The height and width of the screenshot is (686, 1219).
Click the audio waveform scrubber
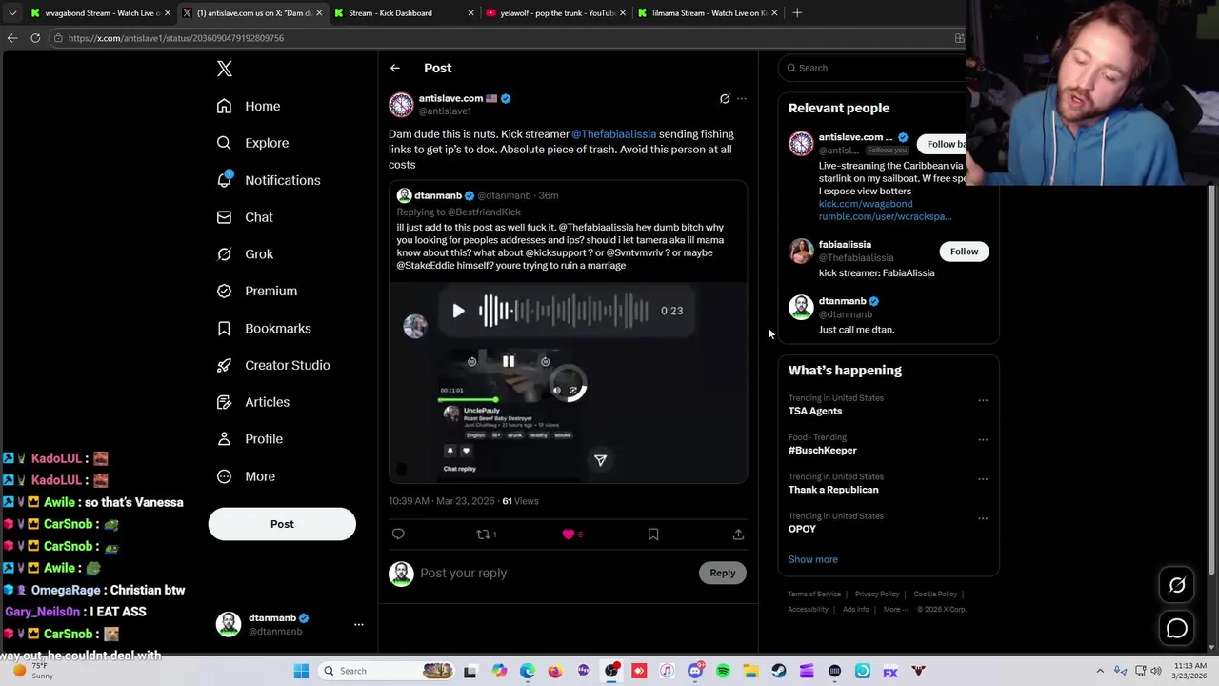(564, 311)
